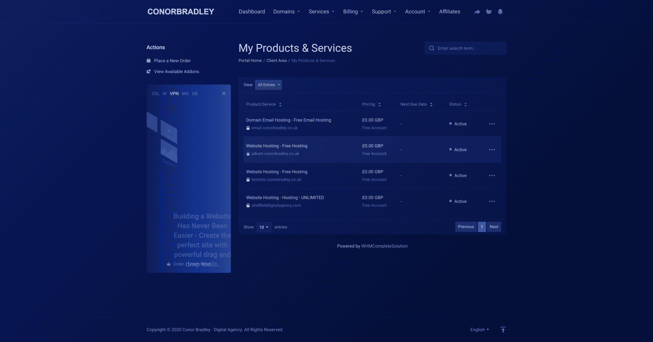This screenshot has height=342, width=653.
Task: Open Affiliates in navigation
Action: [450, 12]
